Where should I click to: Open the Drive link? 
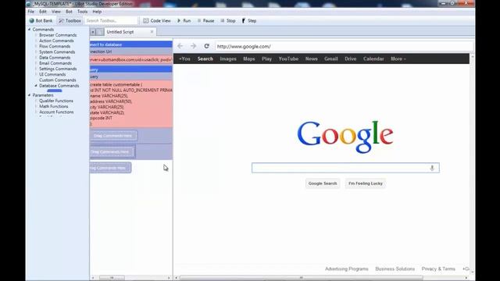351,59
